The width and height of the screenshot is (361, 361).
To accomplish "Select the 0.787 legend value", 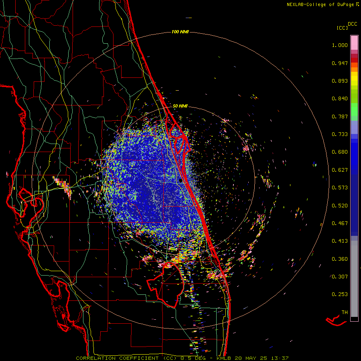I will pyautogui.click(x=340, y=116).
